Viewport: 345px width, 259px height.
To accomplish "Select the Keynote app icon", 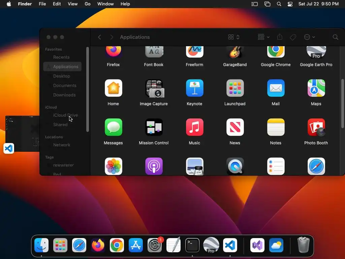I will click(194, 88).
